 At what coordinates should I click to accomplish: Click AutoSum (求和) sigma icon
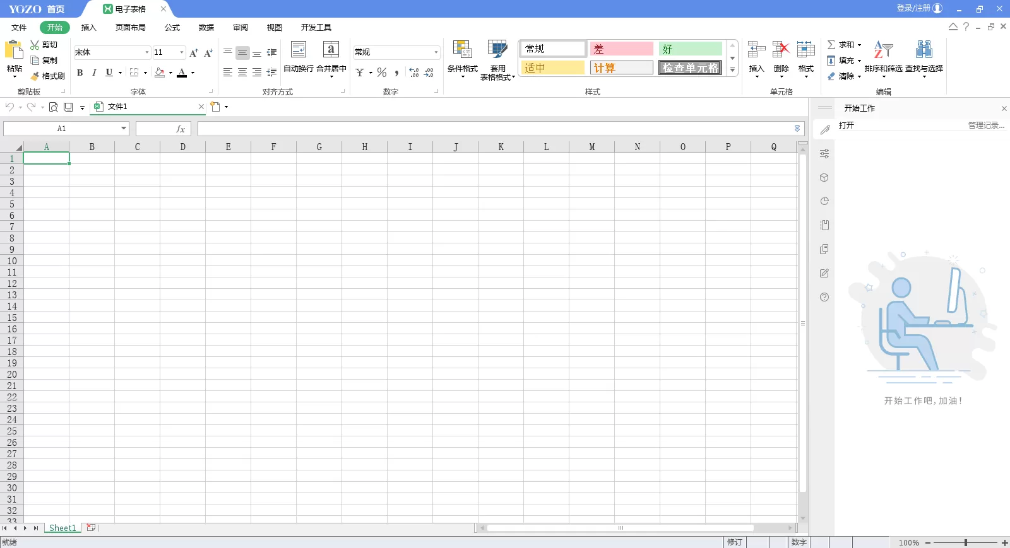pos(831,45)
